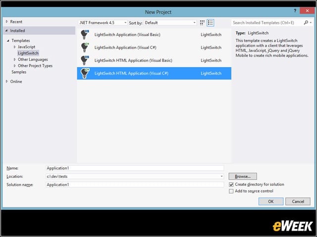Expand the JavaScript tree node
The image size is (317, 237).
coord(14,47)
